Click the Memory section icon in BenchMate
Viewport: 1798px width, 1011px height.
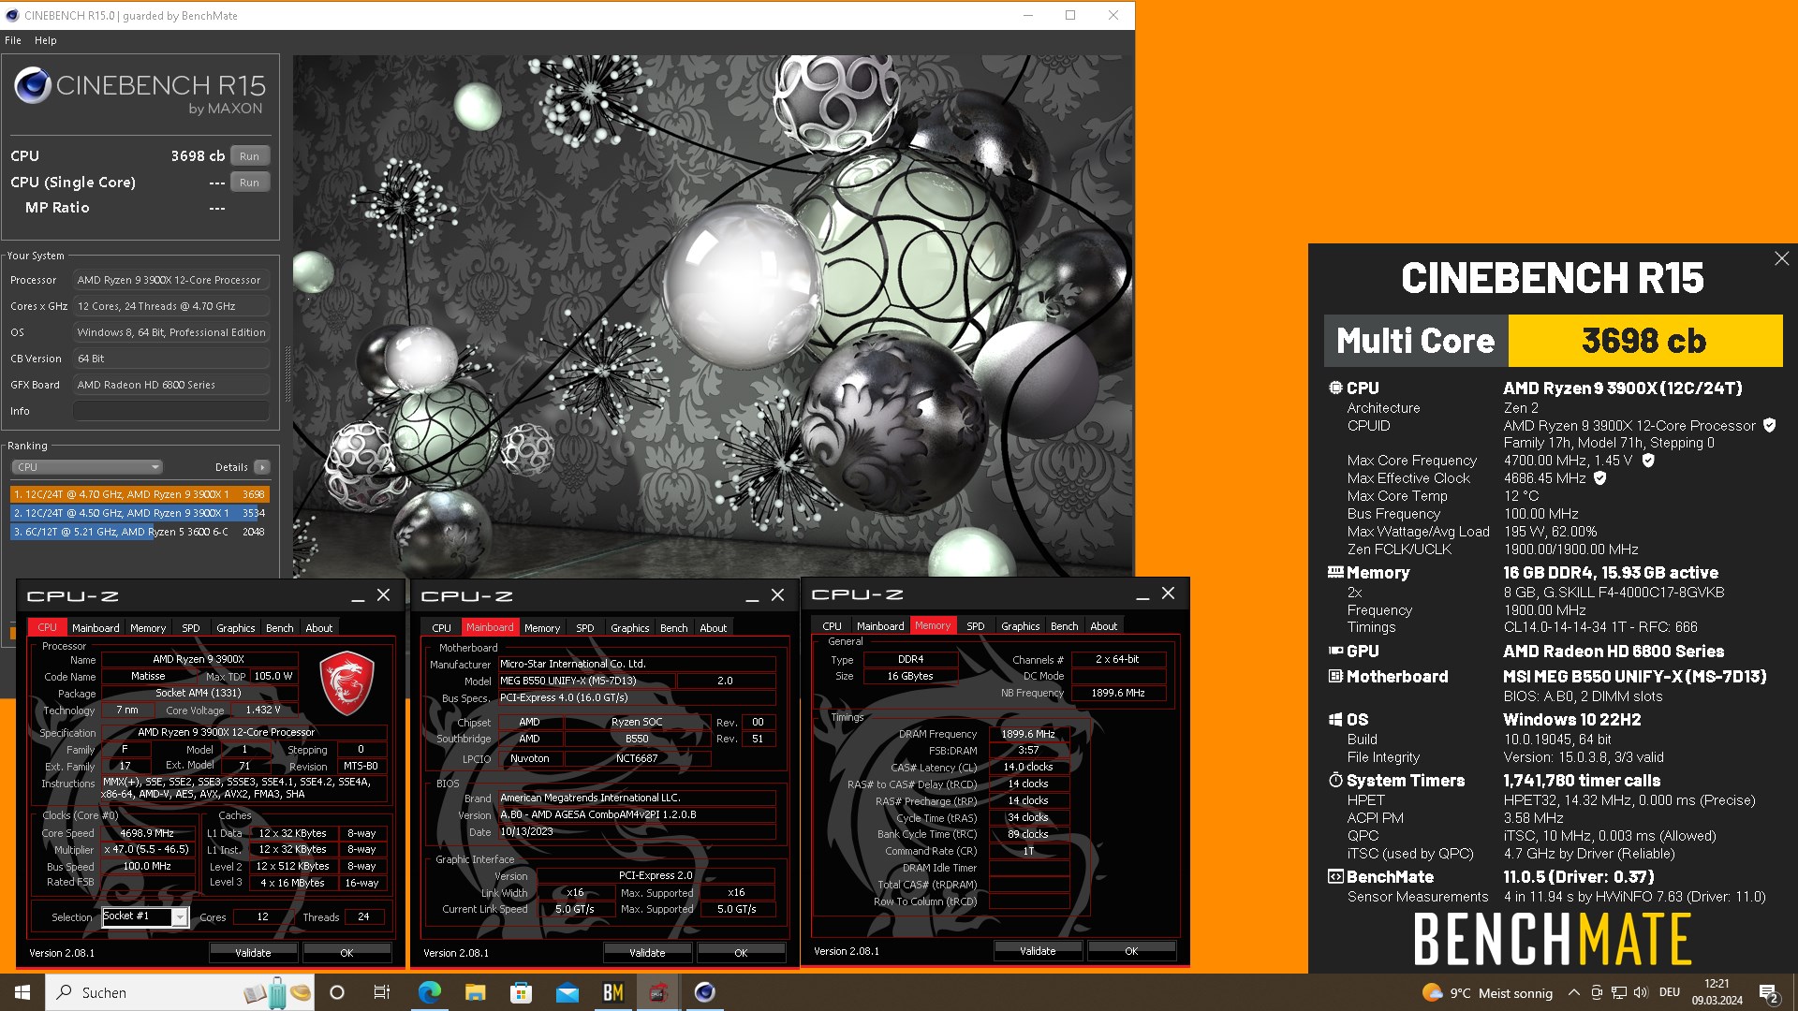[x=1335, y=572]
